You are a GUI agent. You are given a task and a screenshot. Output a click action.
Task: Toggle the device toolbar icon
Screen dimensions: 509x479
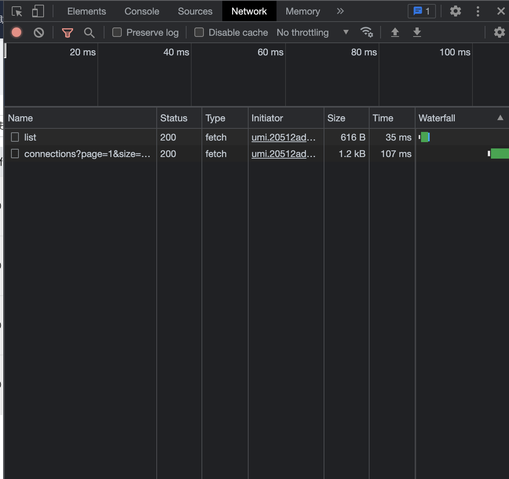pyautogui.click(x=38, y=11)
